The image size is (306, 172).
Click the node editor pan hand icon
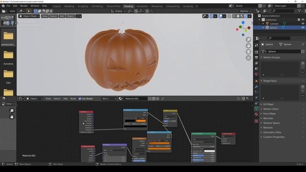11,117
